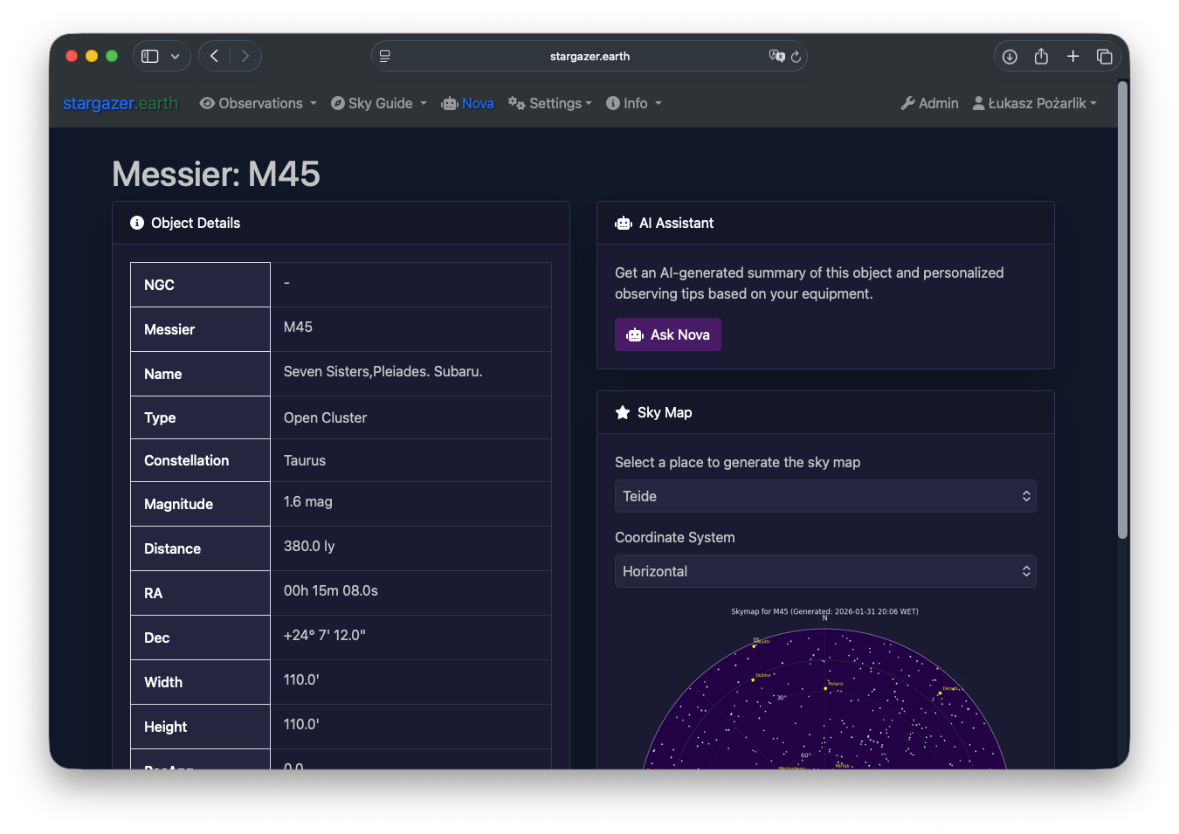Go forward to next page
Screen dimensions: 1179x834
tap(245, 56)
